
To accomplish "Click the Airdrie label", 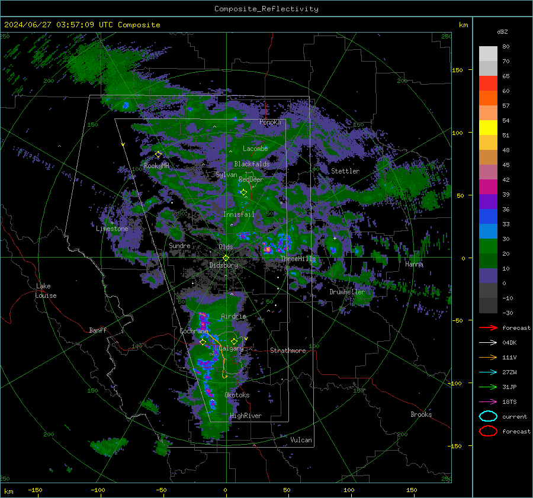I will [x=233, y=316].
